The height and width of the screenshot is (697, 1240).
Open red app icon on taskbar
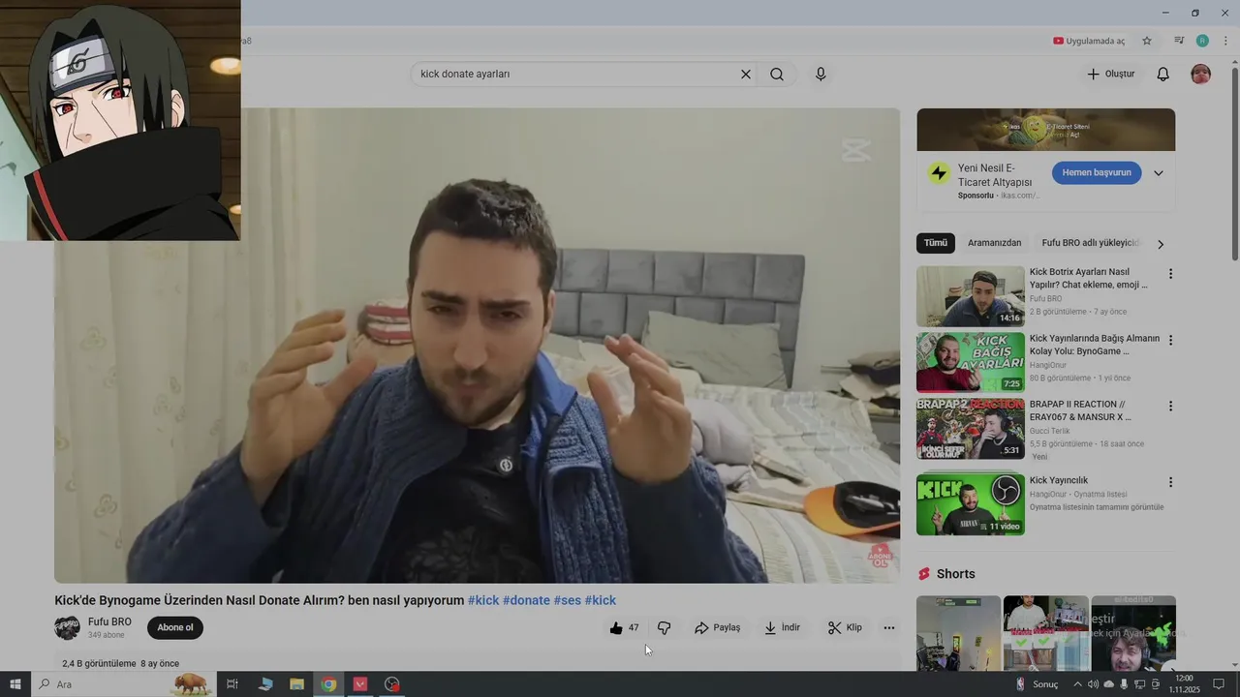point(360,684)
